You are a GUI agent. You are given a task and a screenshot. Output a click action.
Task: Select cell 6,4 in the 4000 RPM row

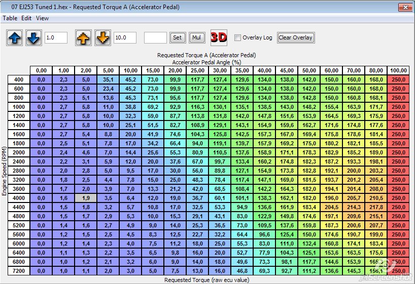[130, 198]
